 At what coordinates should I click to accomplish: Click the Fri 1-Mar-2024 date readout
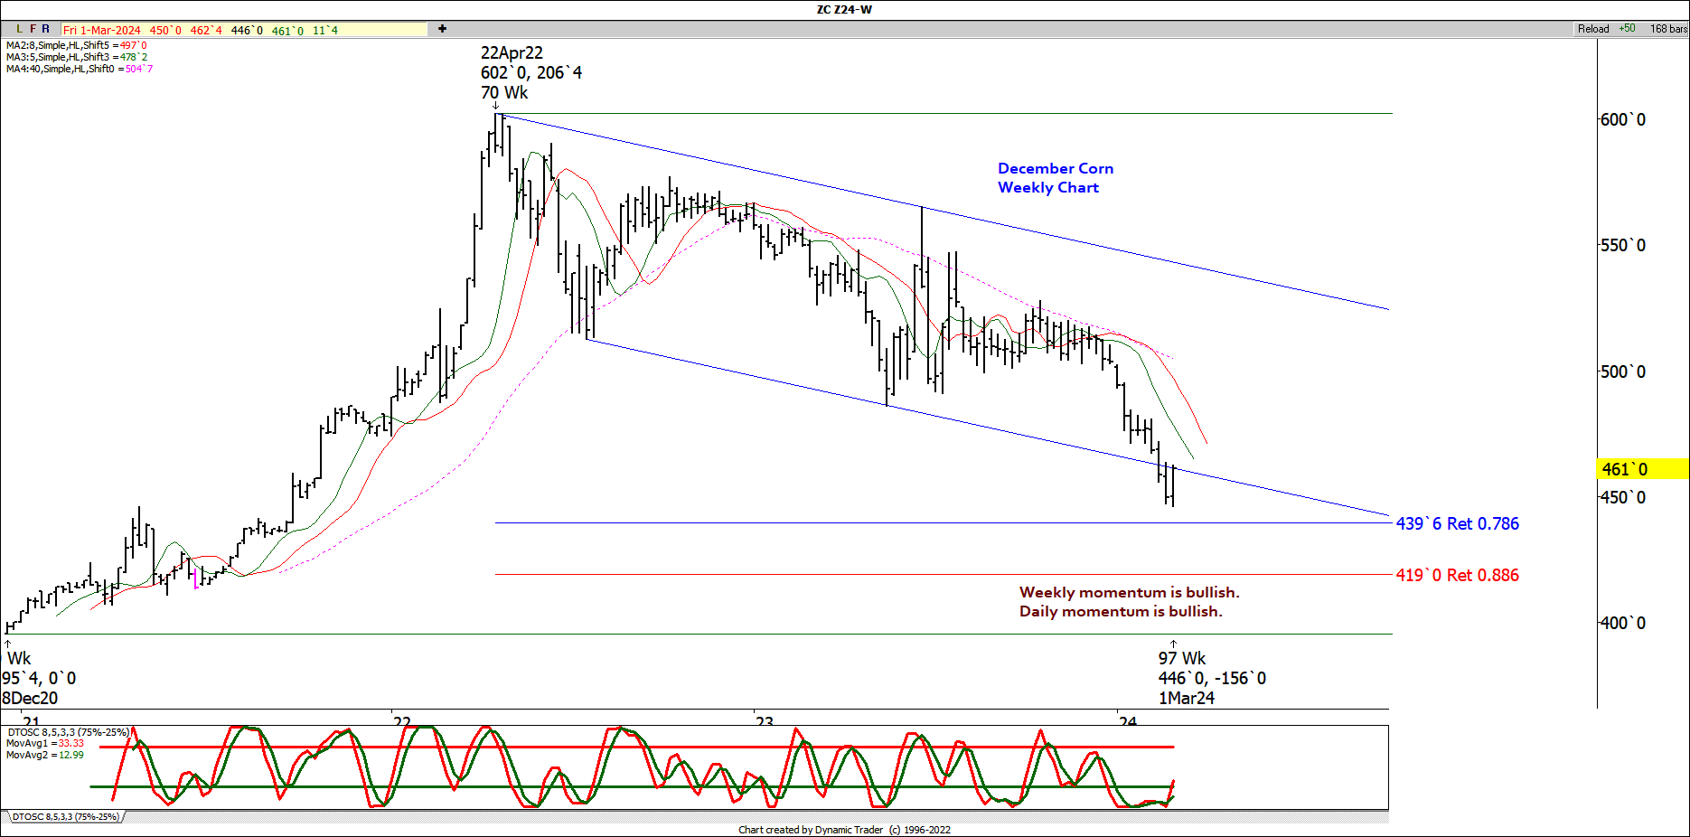[x=101, y=30]
